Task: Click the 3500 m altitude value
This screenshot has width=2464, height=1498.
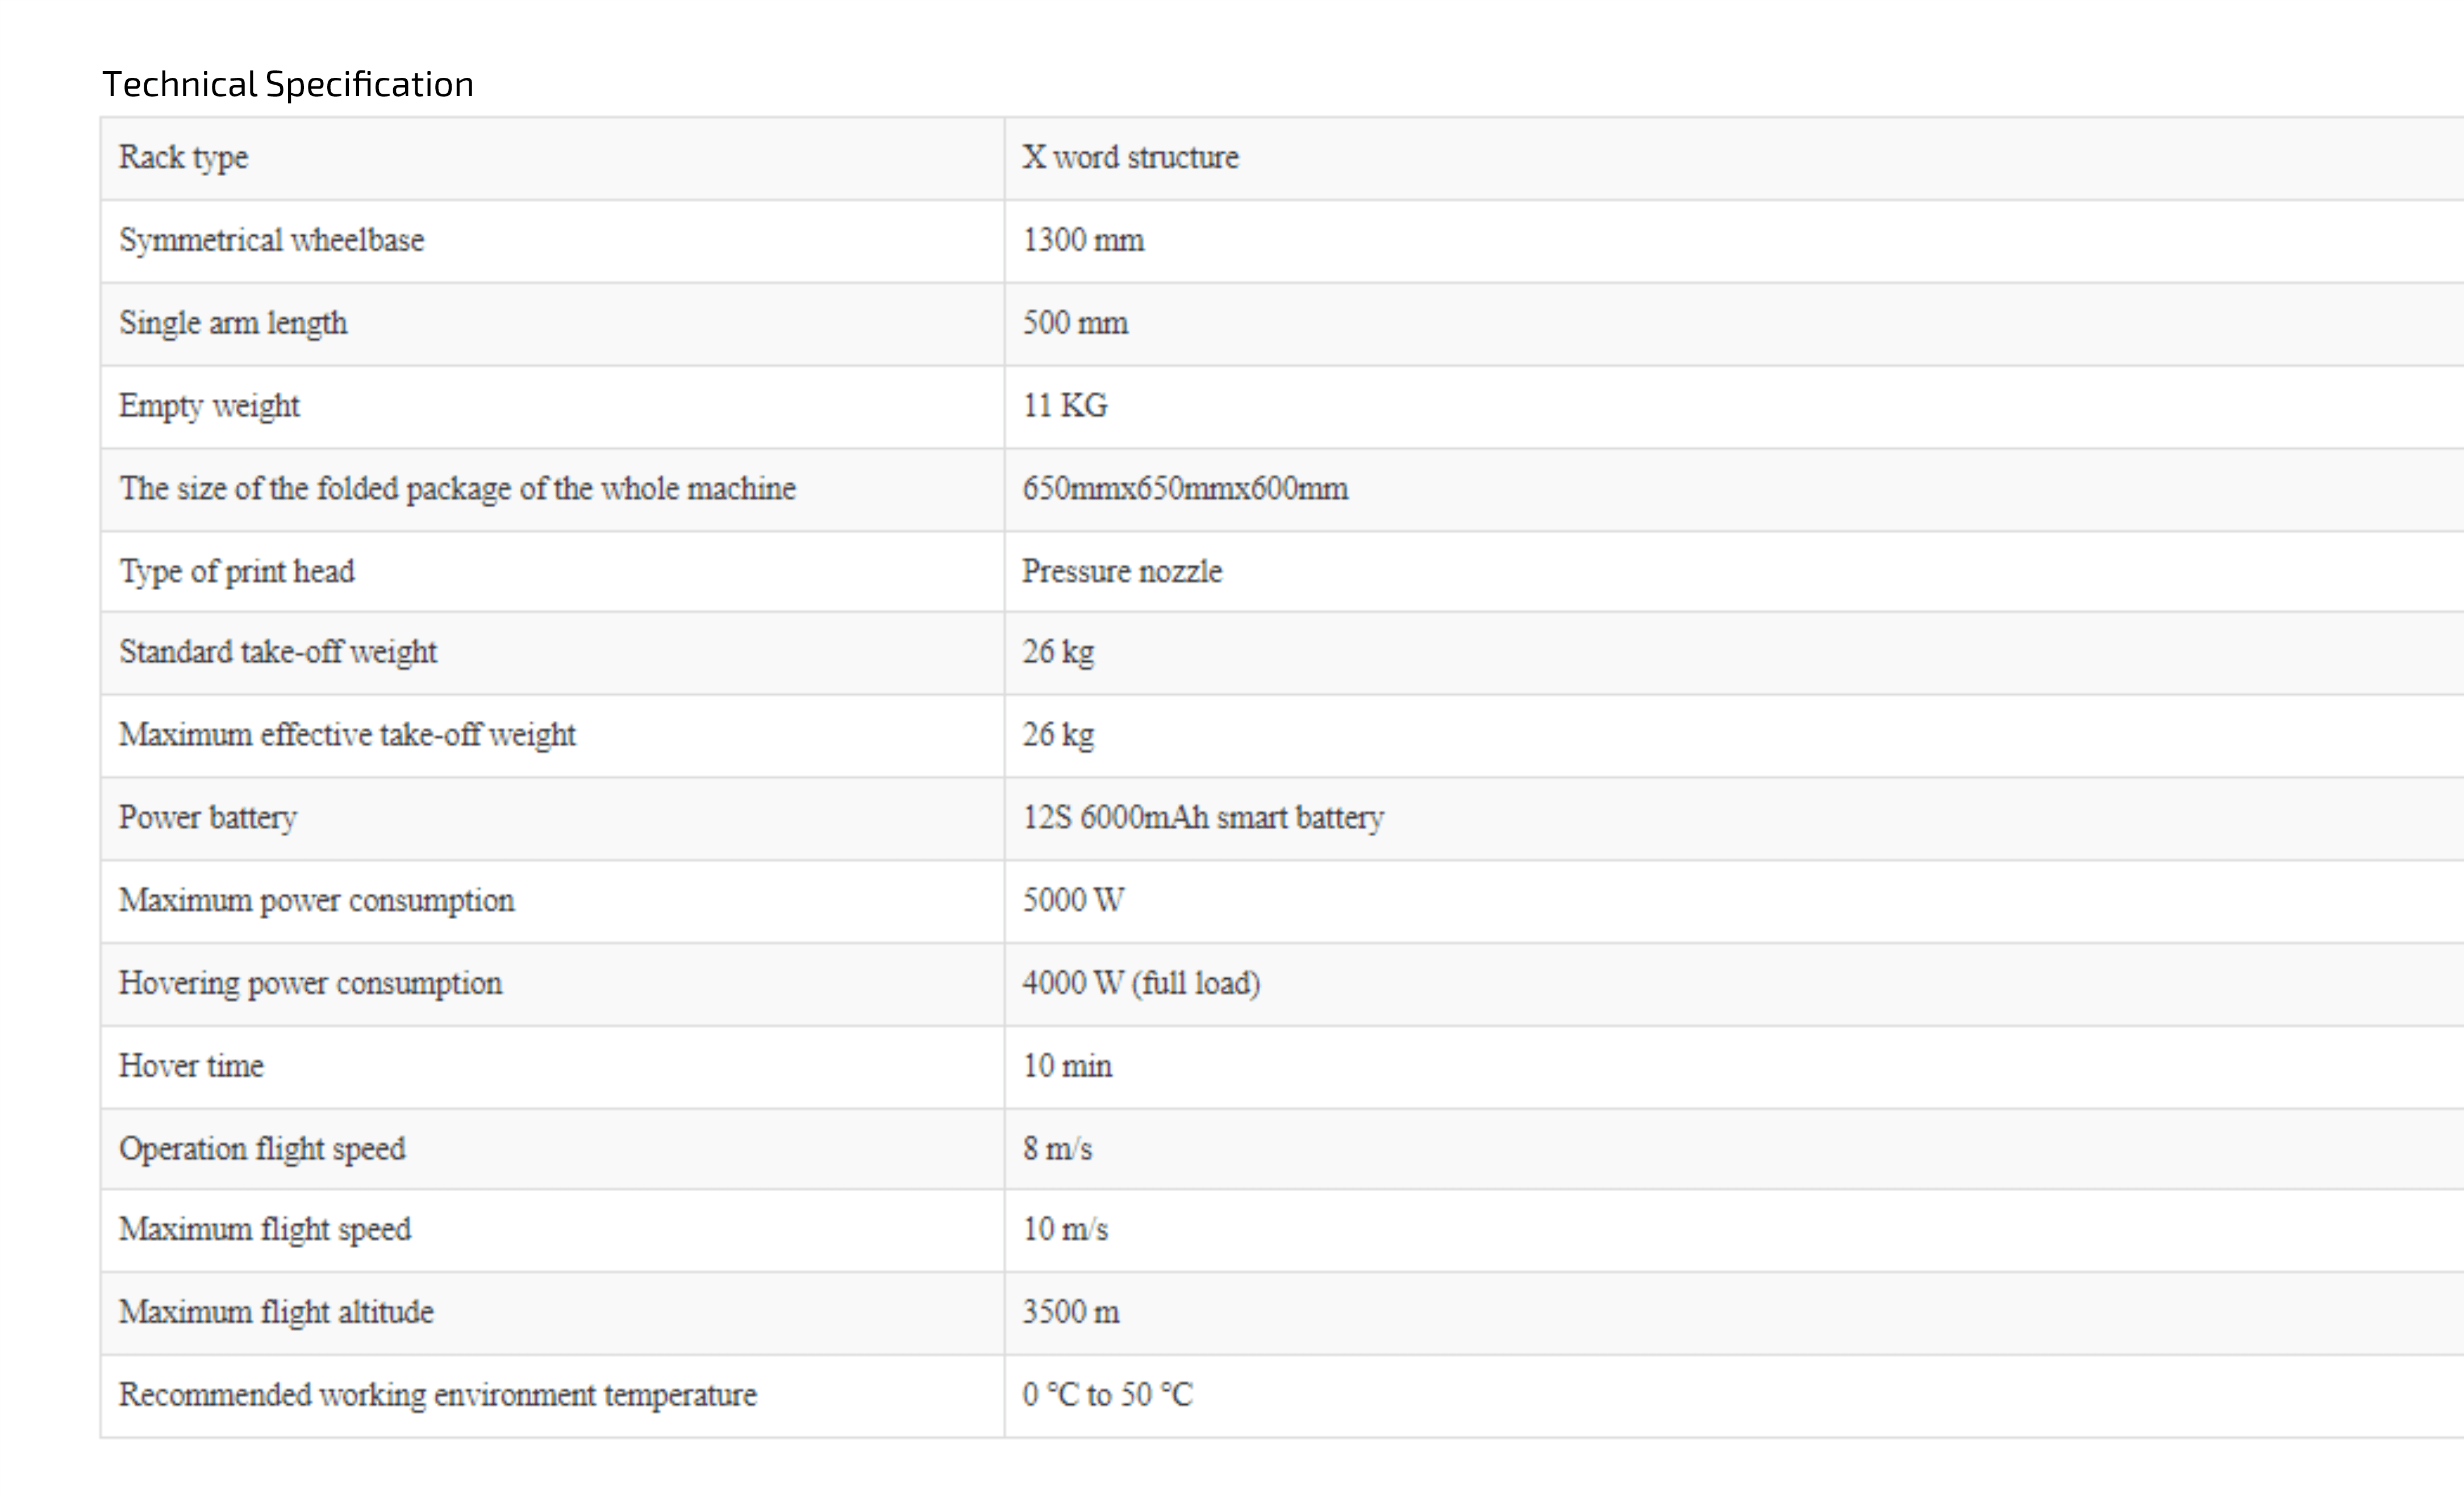Action: [1071, 1311]
